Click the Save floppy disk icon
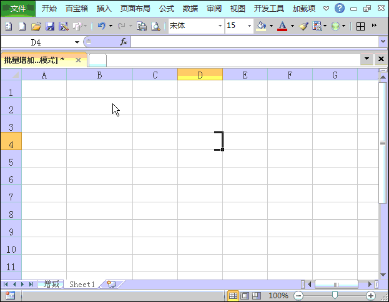Viewport: 389px width, 302px height. (x=50, y=26)
